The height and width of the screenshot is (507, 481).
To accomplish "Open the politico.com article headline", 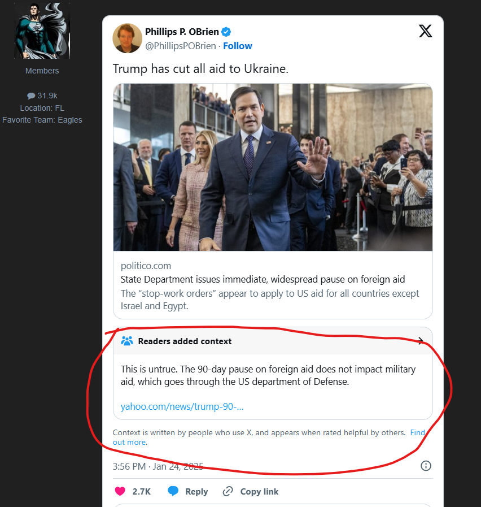I will [x=263, y=279].
